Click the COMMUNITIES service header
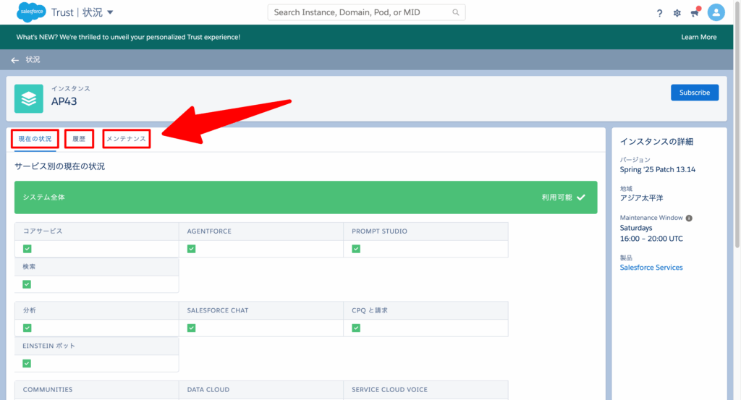 [x=96, y=390]
